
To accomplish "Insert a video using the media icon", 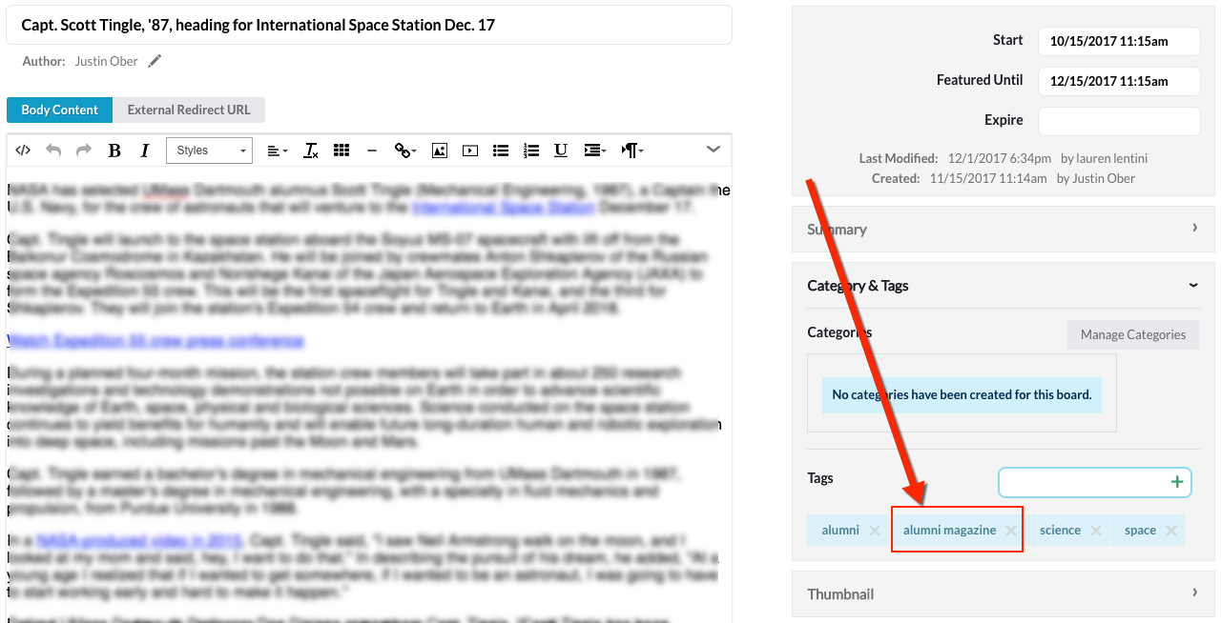I will click(470, 151).
